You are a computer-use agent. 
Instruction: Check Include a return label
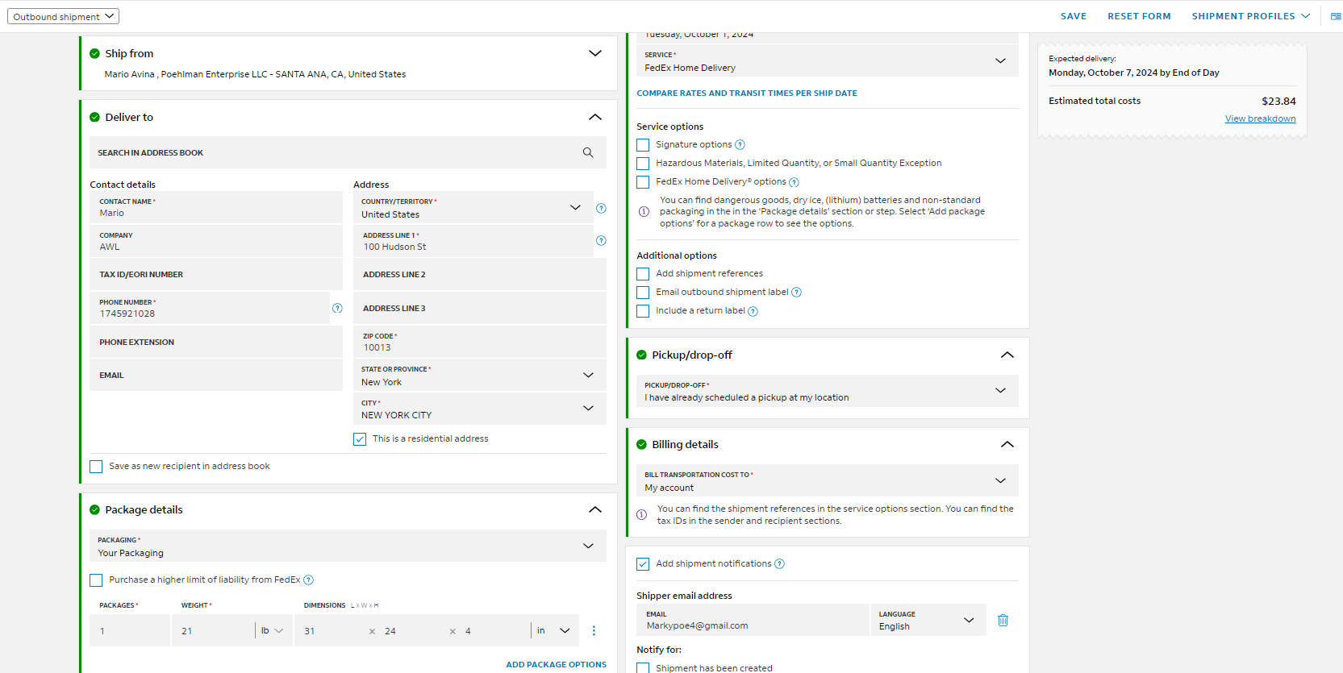pos(643,311)
